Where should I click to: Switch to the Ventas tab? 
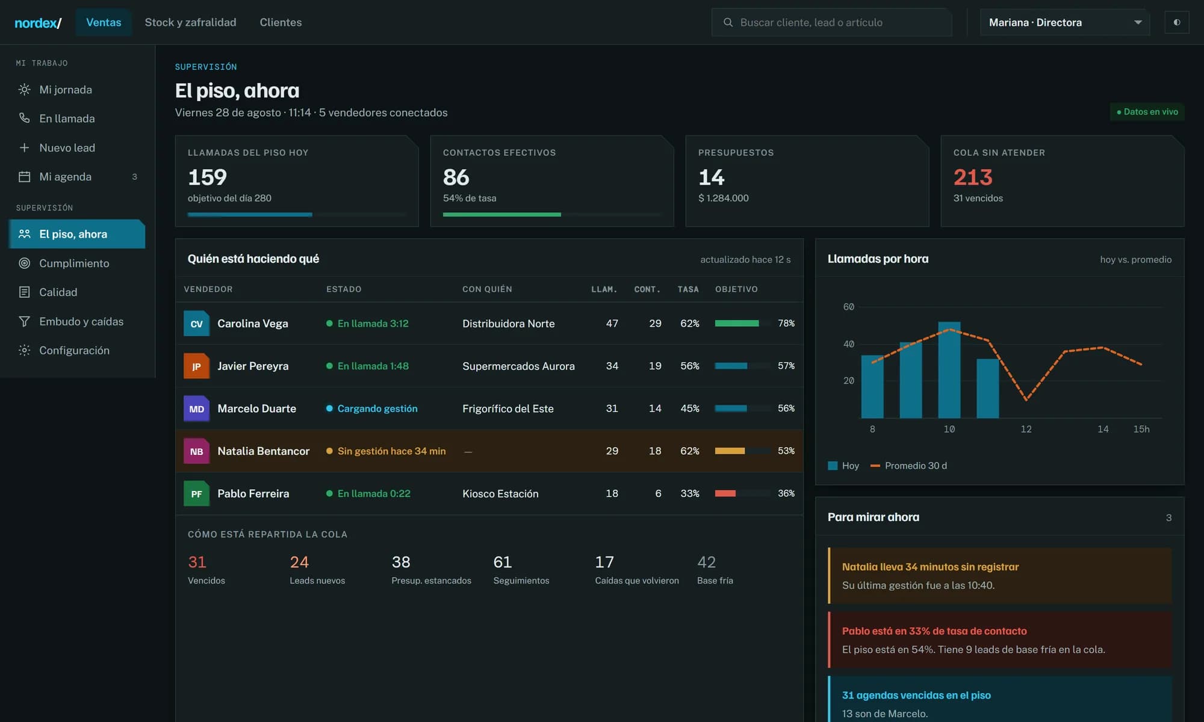[x=104, y=22]
